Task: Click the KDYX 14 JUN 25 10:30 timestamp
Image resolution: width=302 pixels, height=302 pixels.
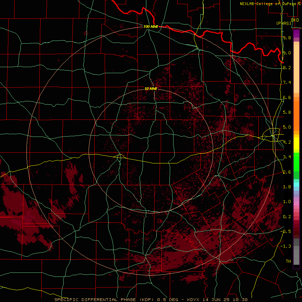Action: 217,300
